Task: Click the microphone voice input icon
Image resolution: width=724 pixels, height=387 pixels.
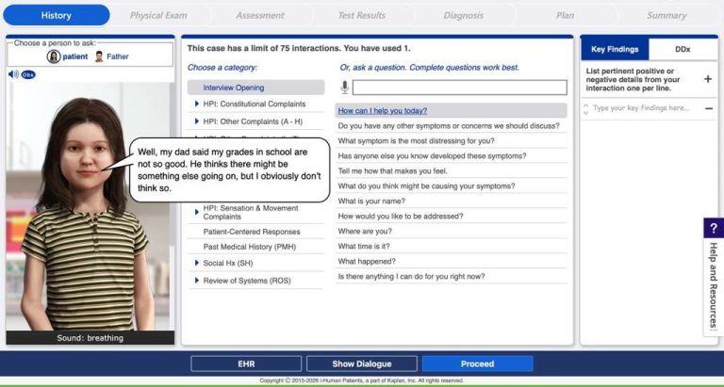Action: [x=344, y=88]
